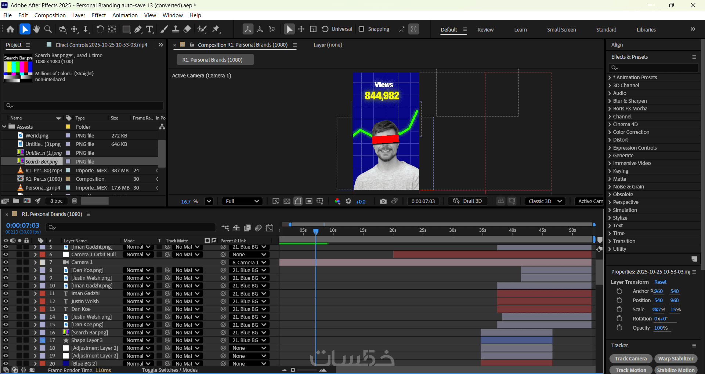The height and width of the screenshot is (374, 705).
Task: Delete selected project item with trash icon
Action: pos(74,201)
